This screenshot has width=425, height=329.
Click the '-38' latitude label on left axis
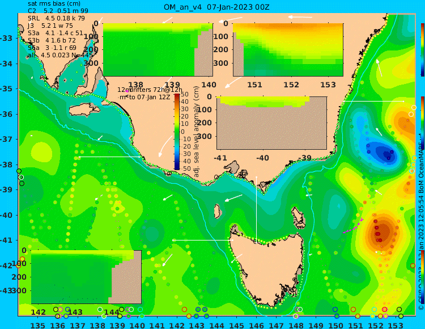(x=6, y=164)
